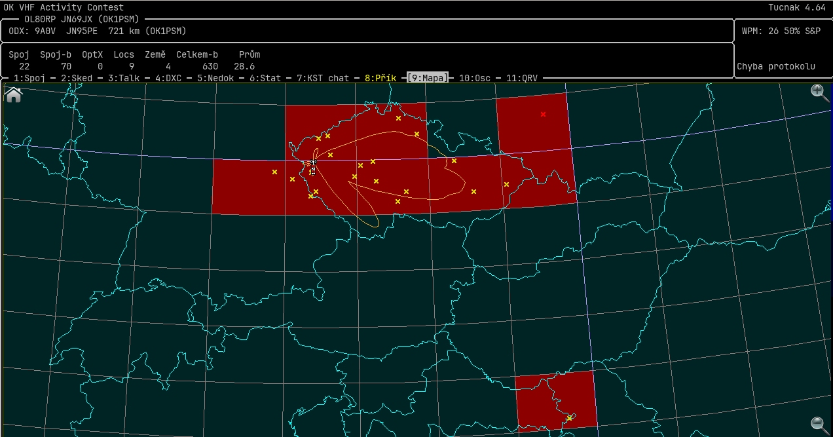Click the home icon on the map

(x=13, y=94)
